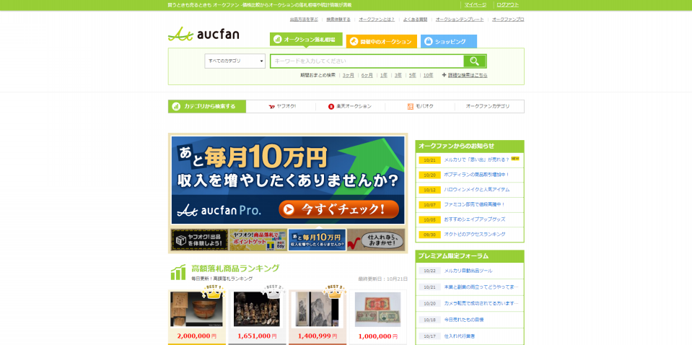Click the Yahoo auction icon by ヤフオク!
The height and width of the screenshot is (345, 692).
coord(272,106)
